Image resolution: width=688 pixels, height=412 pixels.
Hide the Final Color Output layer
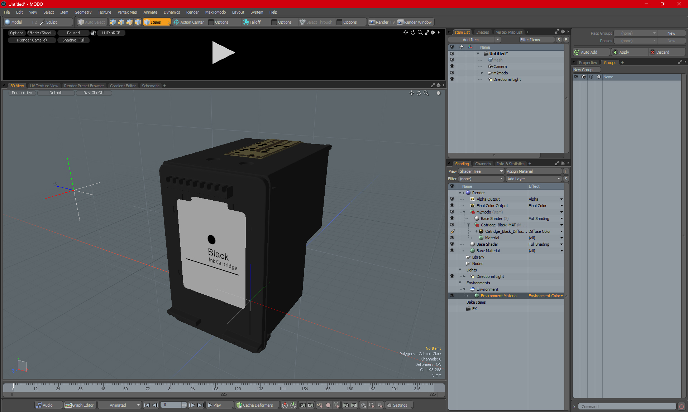452,206
